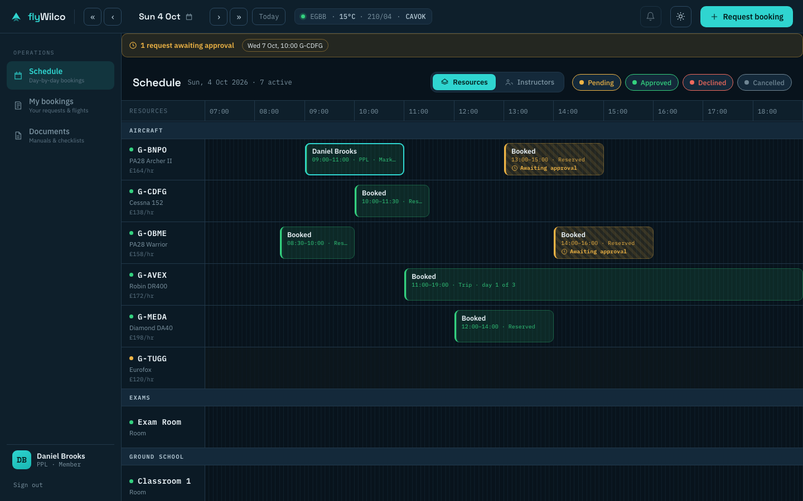Click the Daniel Brooks profile name in sidebar
This screenshot has width=803, height=501.
(61, 456)
